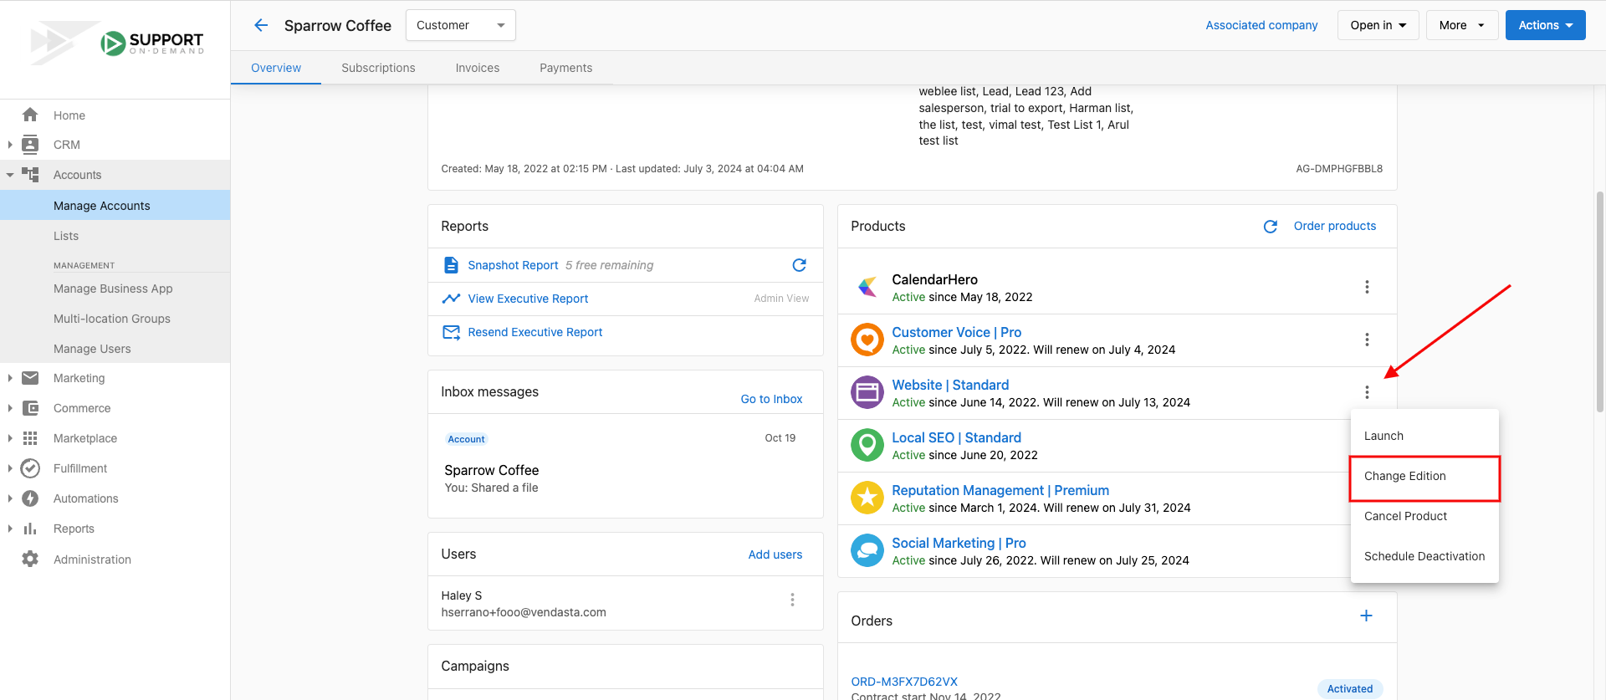Open Manage Business App

(115, 289)
